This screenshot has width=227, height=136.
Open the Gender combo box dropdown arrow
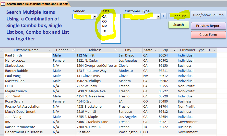coord(95,17)
